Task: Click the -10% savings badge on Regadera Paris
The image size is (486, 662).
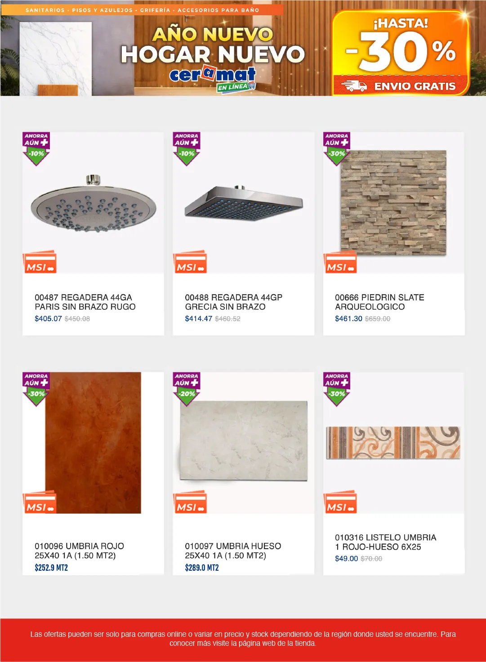Action: 36,149
